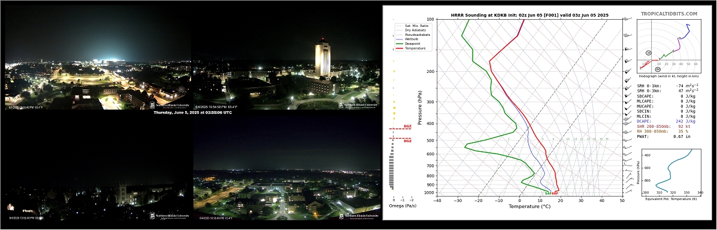Image resolution: width=717 pixels, height=230 pixels.
Task: Click the TROPICALTIDBITS.COM watermark link
Action: 669,14
